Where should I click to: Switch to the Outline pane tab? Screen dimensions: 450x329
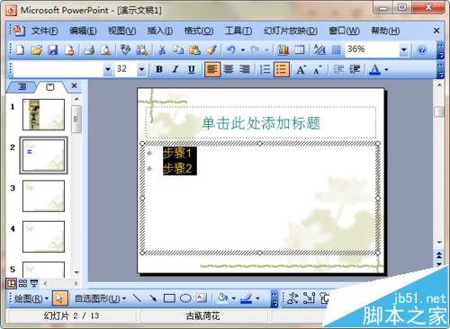coord(22,87)
